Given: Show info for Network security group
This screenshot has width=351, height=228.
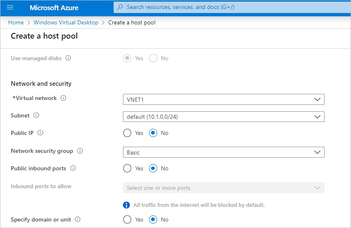Looking at the screenshot, I should click(80, 151).
